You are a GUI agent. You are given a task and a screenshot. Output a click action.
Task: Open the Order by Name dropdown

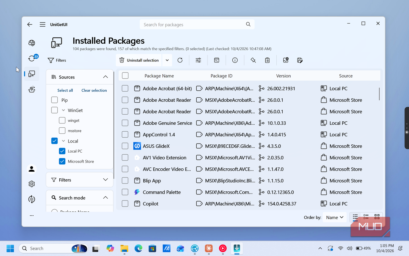pyautogui.click(x=334, y=217)
